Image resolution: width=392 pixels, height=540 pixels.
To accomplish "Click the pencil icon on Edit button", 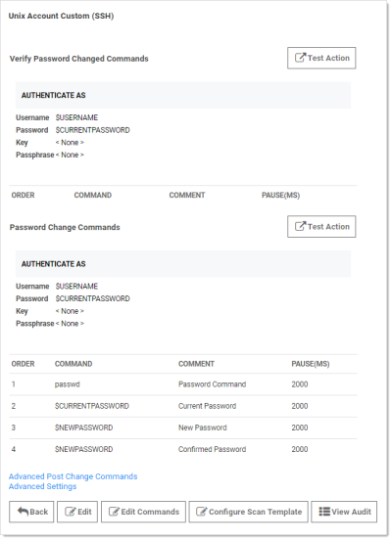I will coord(70,512).
